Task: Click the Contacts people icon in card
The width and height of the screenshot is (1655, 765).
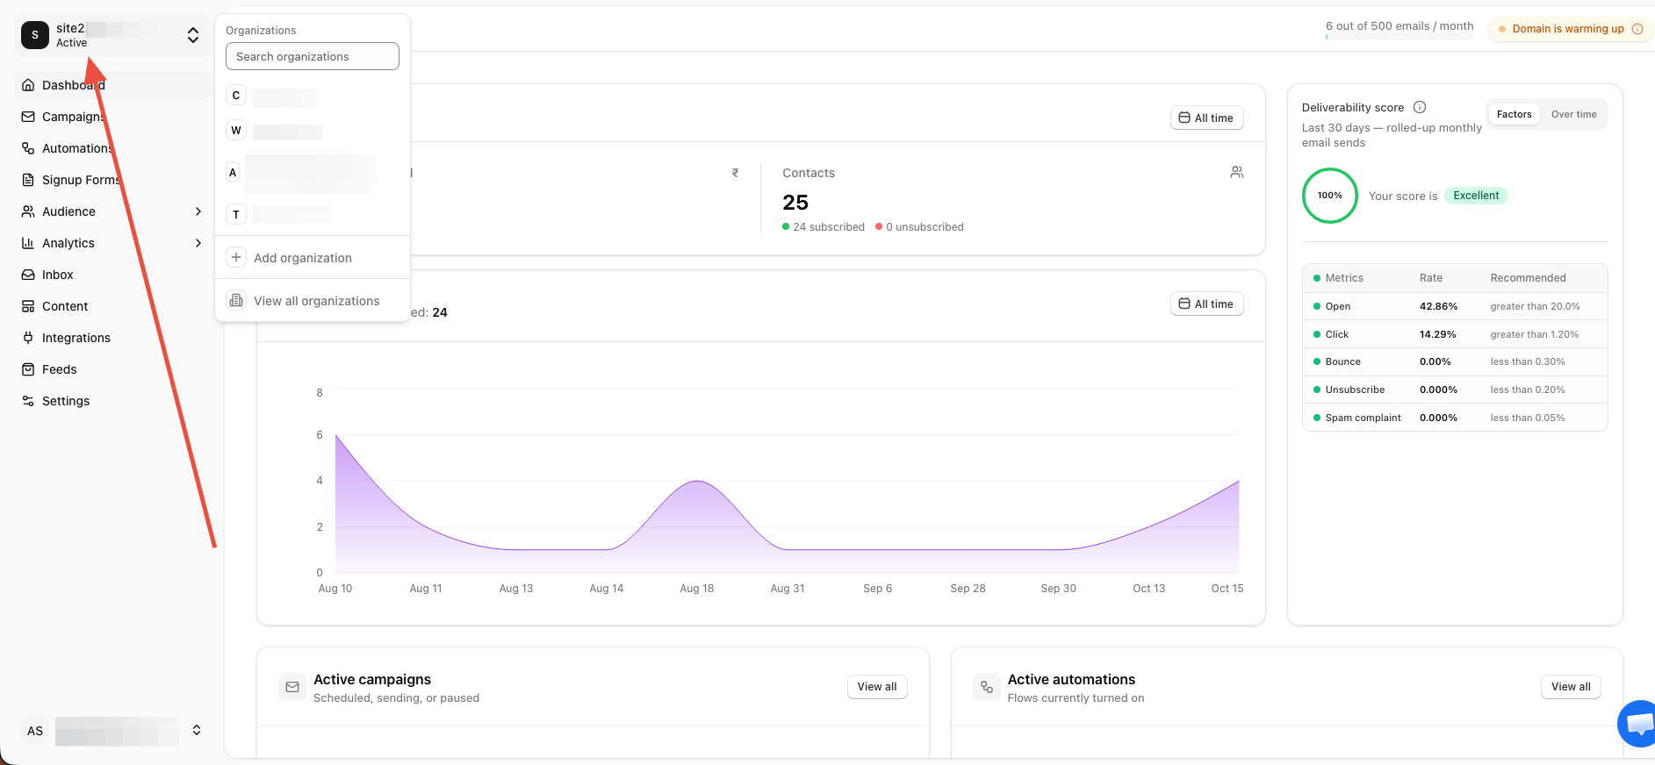Action: [x=1237, y=172]
